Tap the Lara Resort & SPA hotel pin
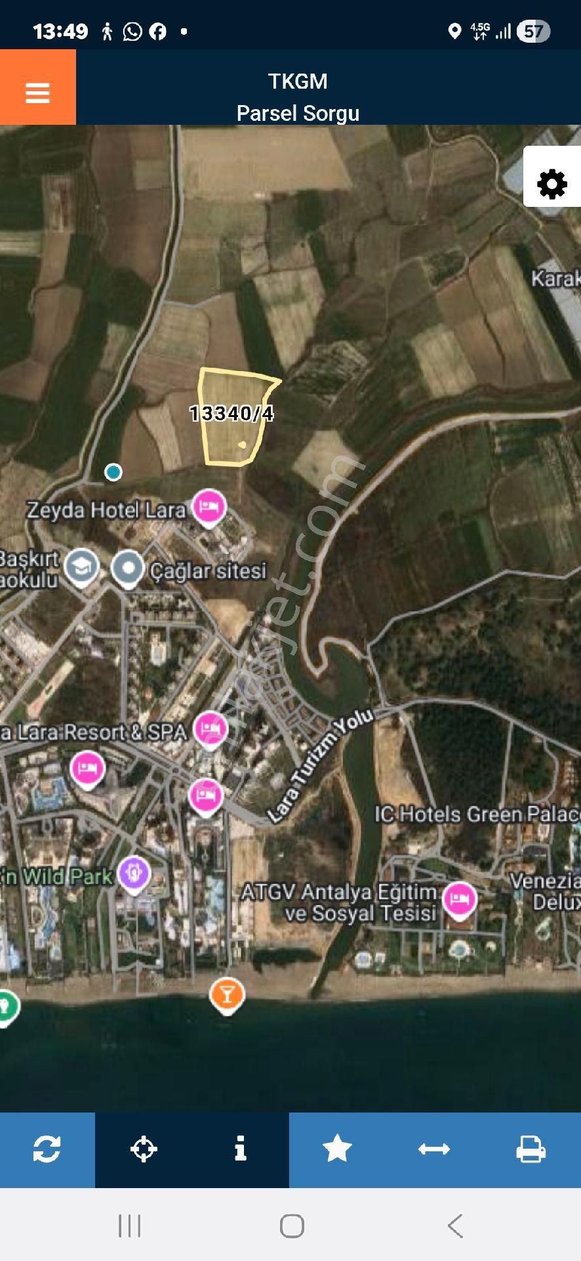581x1261 pixels. point(210,729)
